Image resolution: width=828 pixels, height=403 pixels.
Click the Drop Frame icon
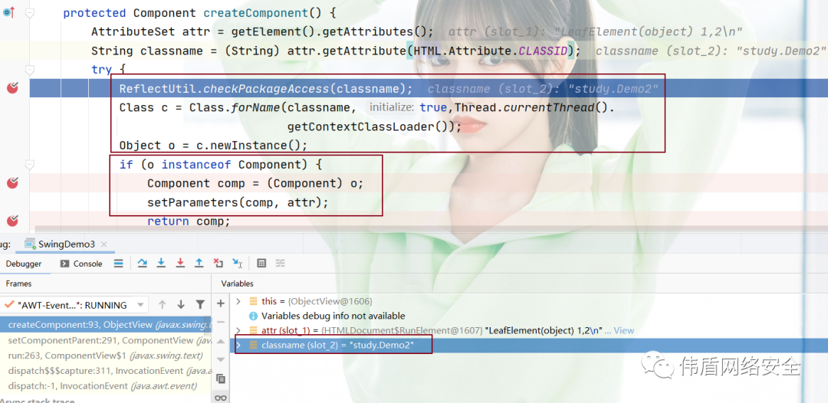point(218,264)
